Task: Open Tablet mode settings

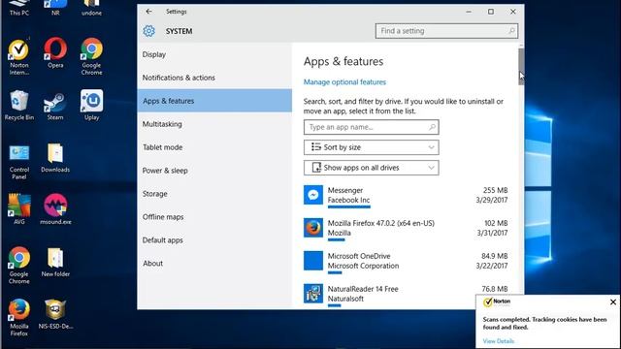Action: (x=214, y=147)
